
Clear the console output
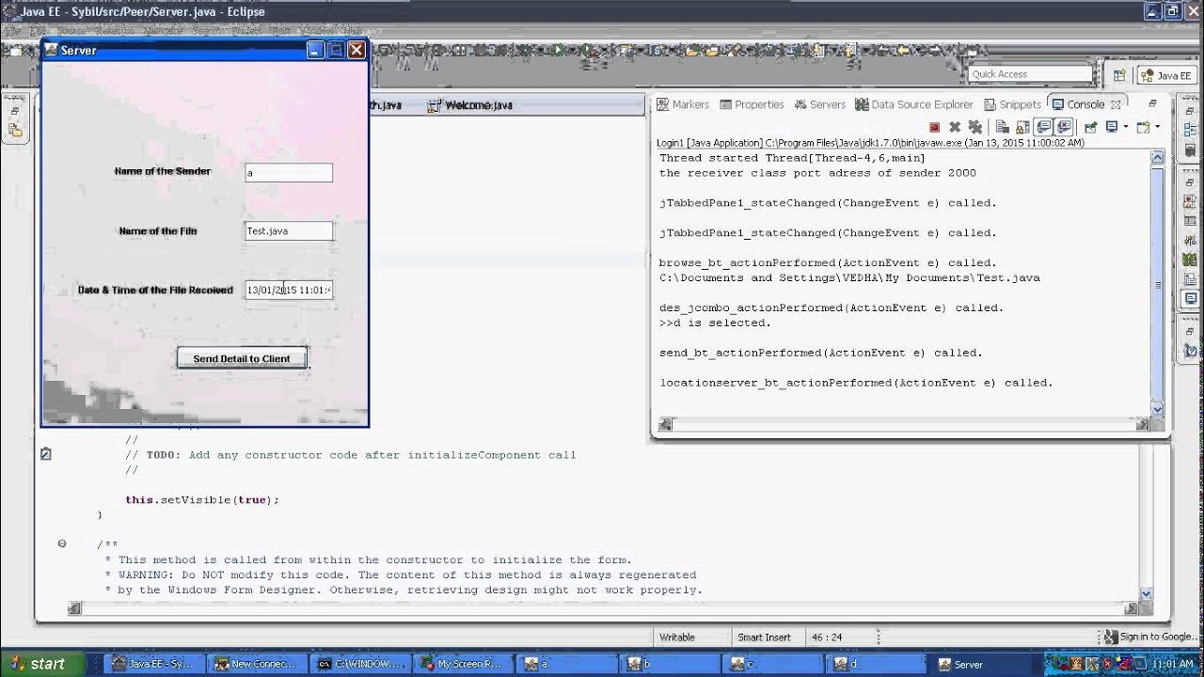click(x=1002, y=127)
